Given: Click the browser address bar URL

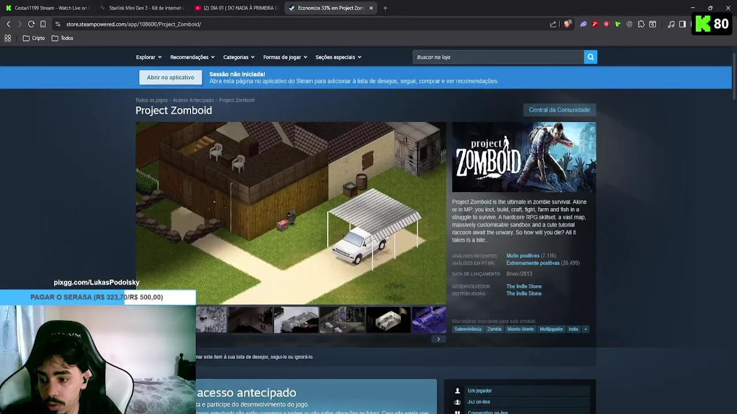Looking at the screenshot, I should click(x=134, y=24).
